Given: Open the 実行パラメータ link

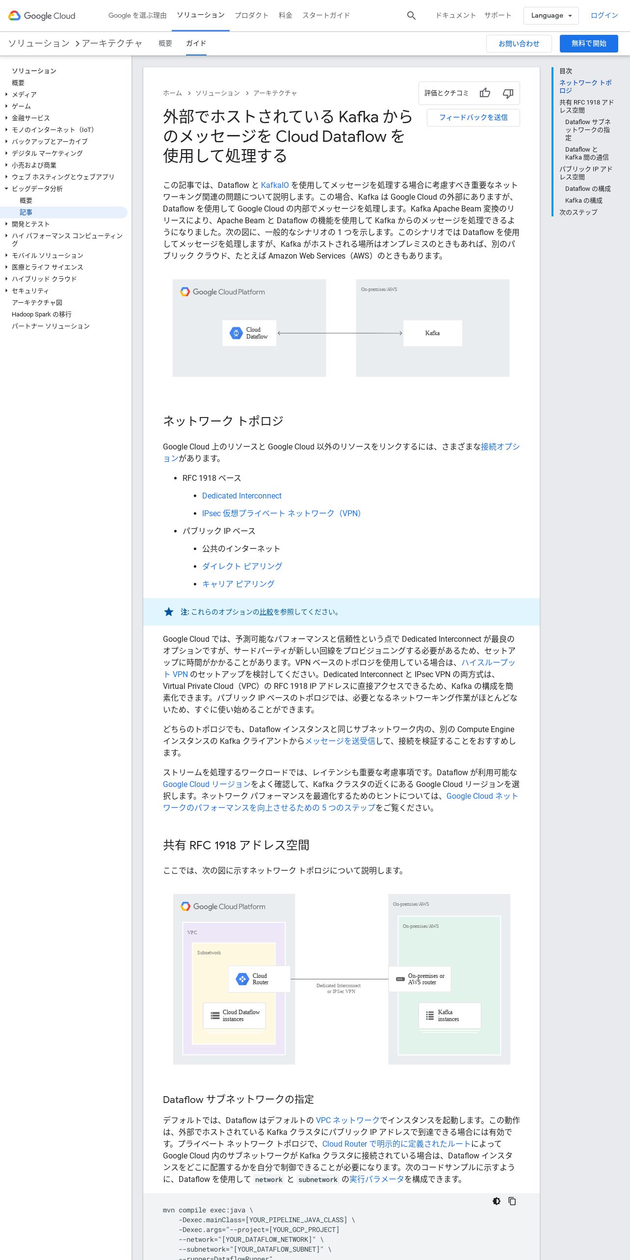Looking at the screenshot, I should [x=377, y=1179].
